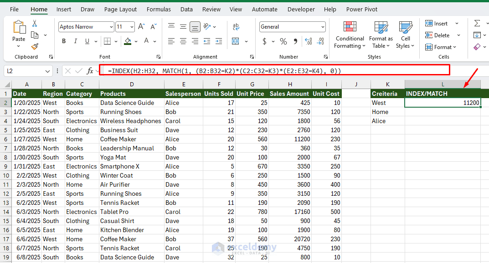Apply the Fill Color bucket
Image resolution: width=489 pixels, height=263 pixels.
coord(128,41)
